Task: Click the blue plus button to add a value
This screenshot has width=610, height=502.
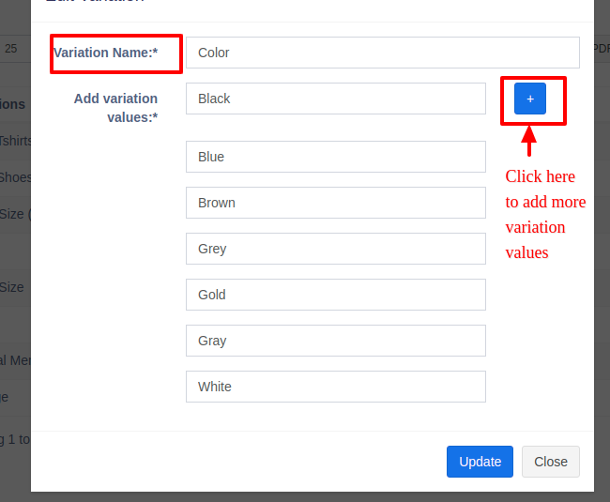Action: click(529, 99)
